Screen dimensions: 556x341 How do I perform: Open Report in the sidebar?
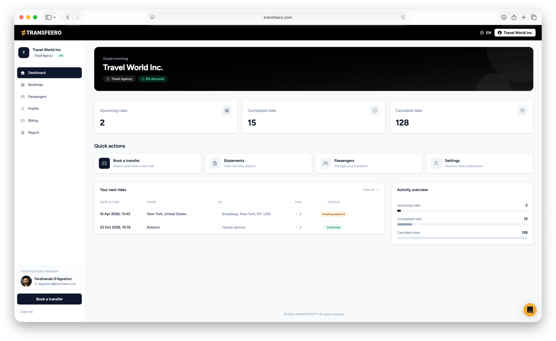click(49, 133)
